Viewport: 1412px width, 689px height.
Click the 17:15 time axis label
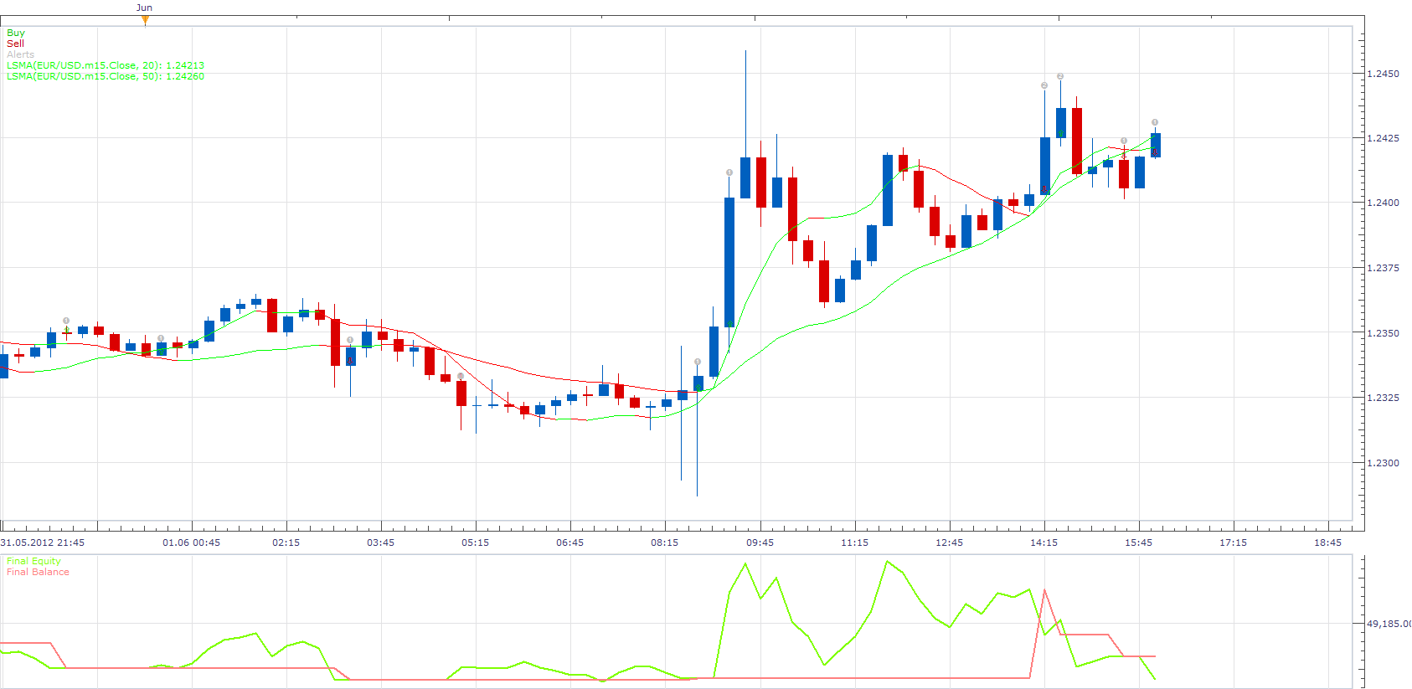pos(1233,542)
